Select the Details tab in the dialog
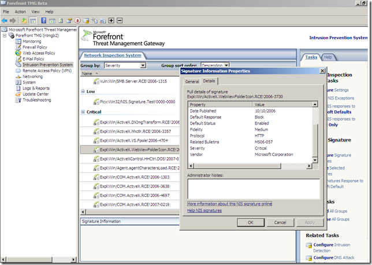Image resolution: width=372 pixels, height=265 pixels. click(209, 81)
